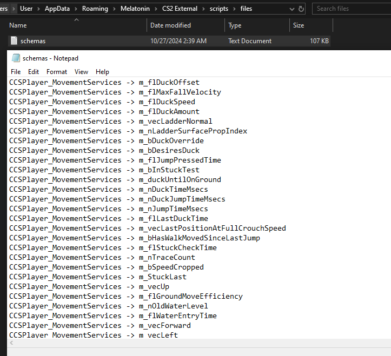The width and height of the screenshot is (391, 356).
Task: Open the View menu in Notepad
Action: pos(81,72)
